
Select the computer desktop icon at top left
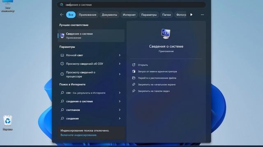(7, 6)
